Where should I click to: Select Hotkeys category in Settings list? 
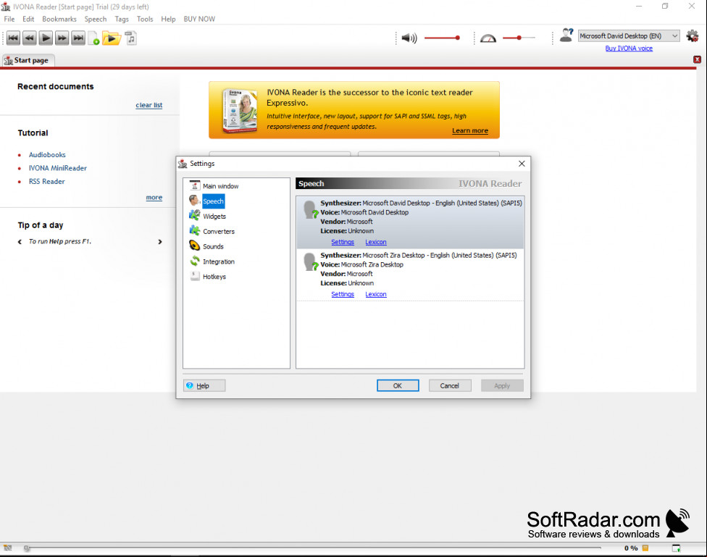[208, 277]
